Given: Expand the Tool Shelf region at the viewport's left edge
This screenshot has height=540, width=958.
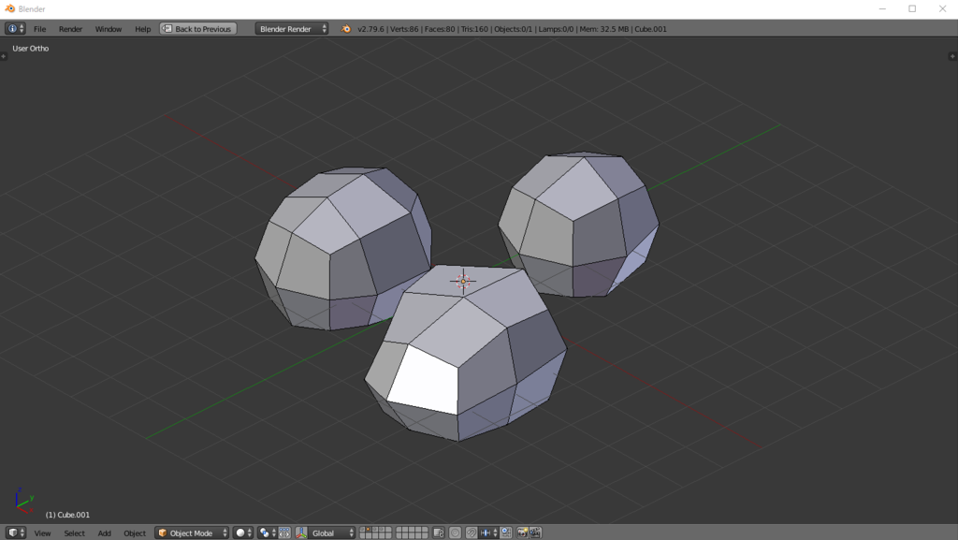Looking at the screenshot, I should pyautogui.click(x=3, y=56).
